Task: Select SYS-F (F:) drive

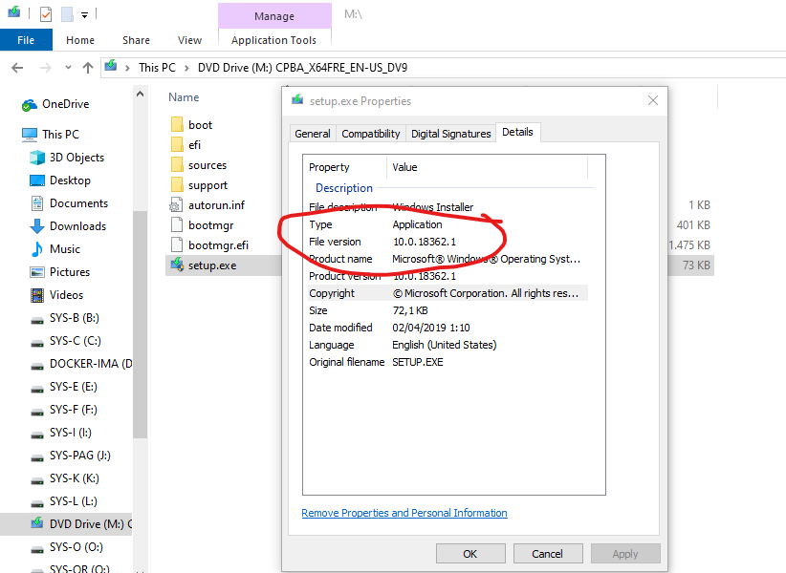Action: 74,410
